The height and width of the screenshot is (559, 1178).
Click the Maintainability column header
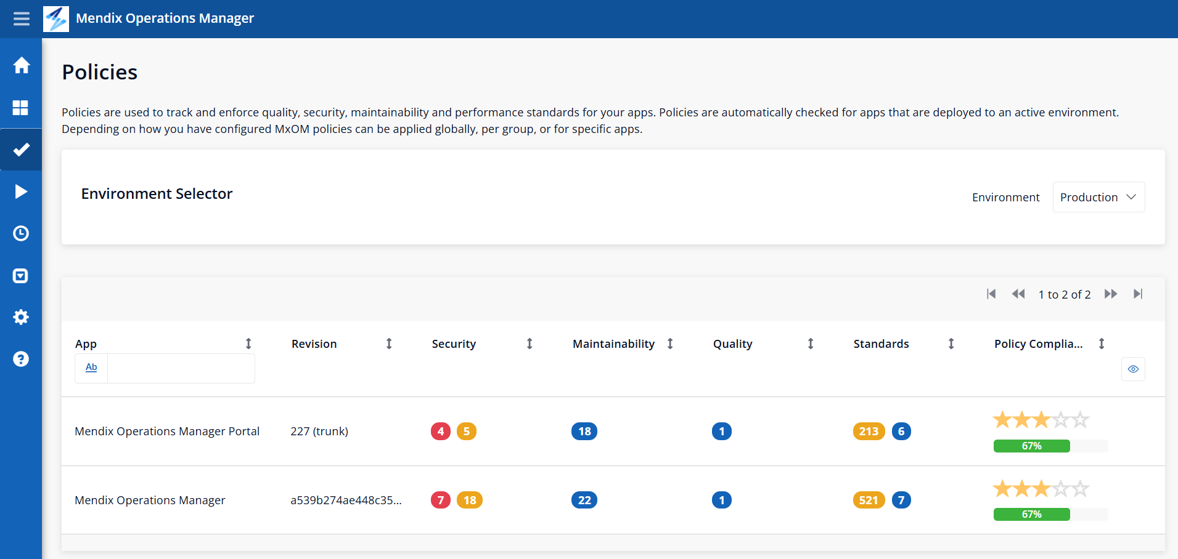(x=613, y=344)
